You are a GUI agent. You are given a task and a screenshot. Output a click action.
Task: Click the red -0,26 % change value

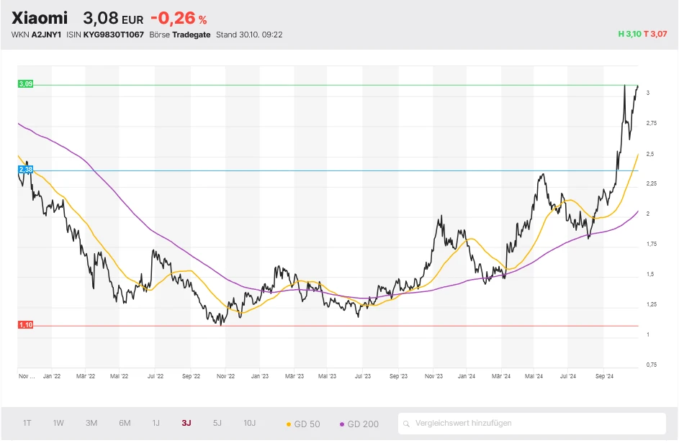(178, 18)
